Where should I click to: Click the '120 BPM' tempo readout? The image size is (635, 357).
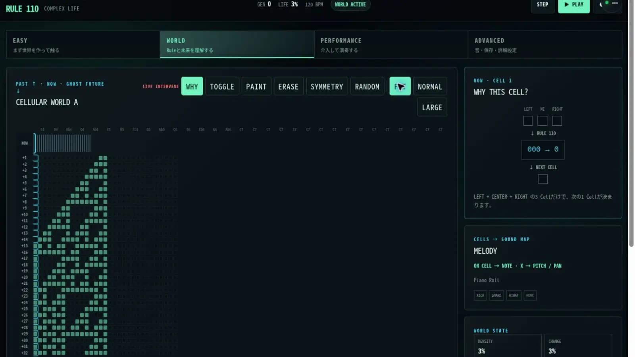(x=314, y=5)
